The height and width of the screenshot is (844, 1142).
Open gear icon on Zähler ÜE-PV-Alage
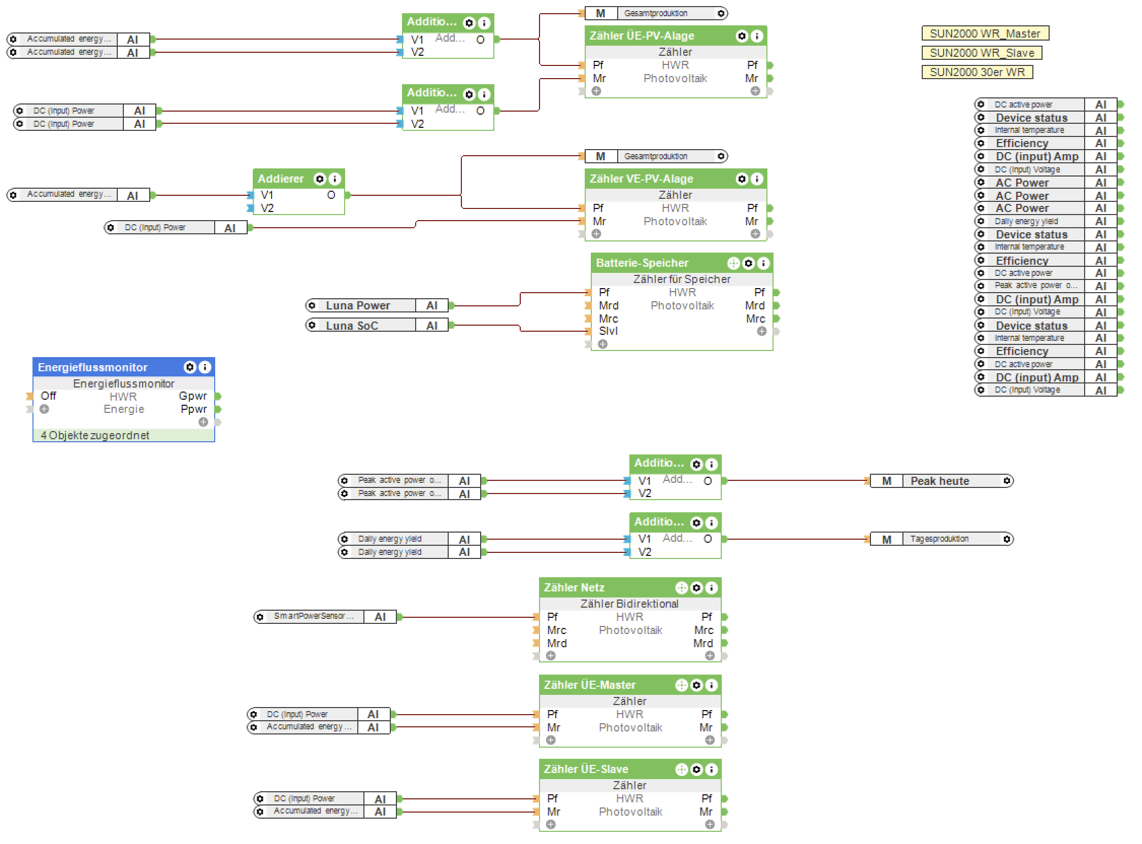pyautogui.click(x=741, y=36)
